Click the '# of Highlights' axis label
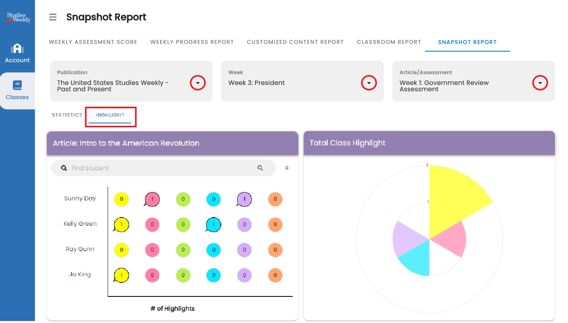This screenshot has height=323, width=568. pyautogui.click(x=172, y=308)
